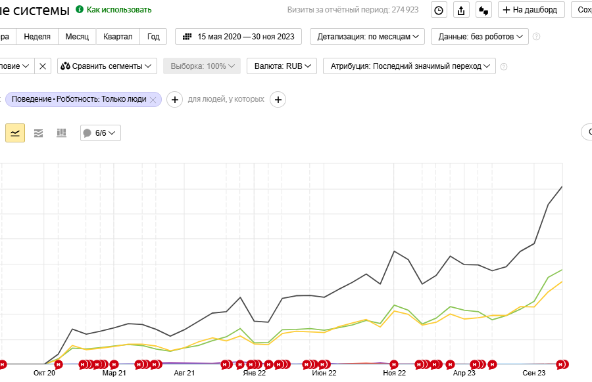This screenshot has height=382, width=592.
Task: Open the clock history icon
Action: click(x=439, y=10)
